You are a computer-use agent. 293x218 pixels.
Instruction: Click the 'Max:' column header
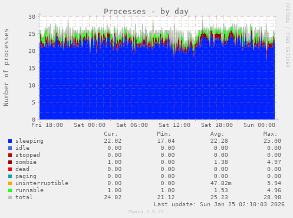pos(270,134)
